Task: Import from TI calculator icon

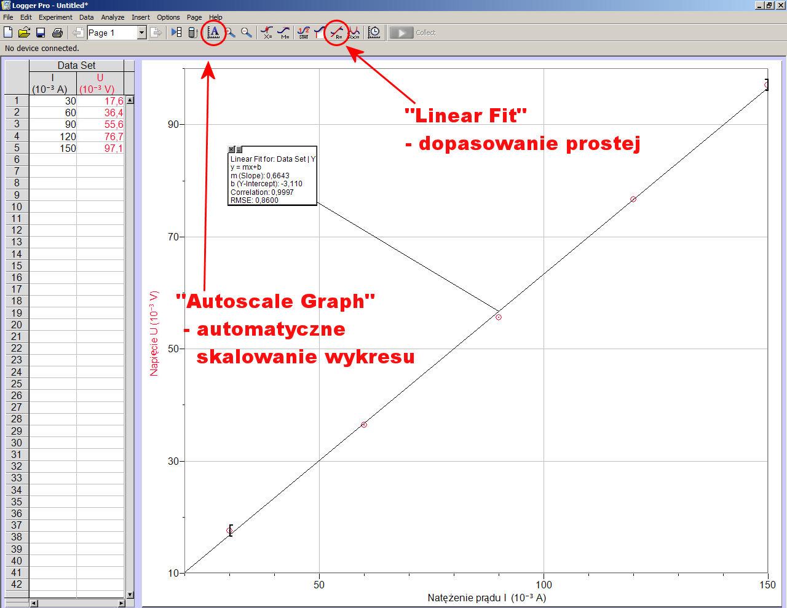Action: coord(192,33)
